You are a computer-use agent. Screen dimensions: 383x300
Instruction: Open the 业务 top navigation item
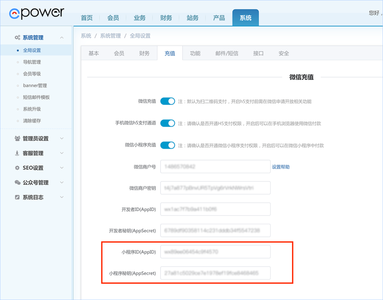[139, 18]
